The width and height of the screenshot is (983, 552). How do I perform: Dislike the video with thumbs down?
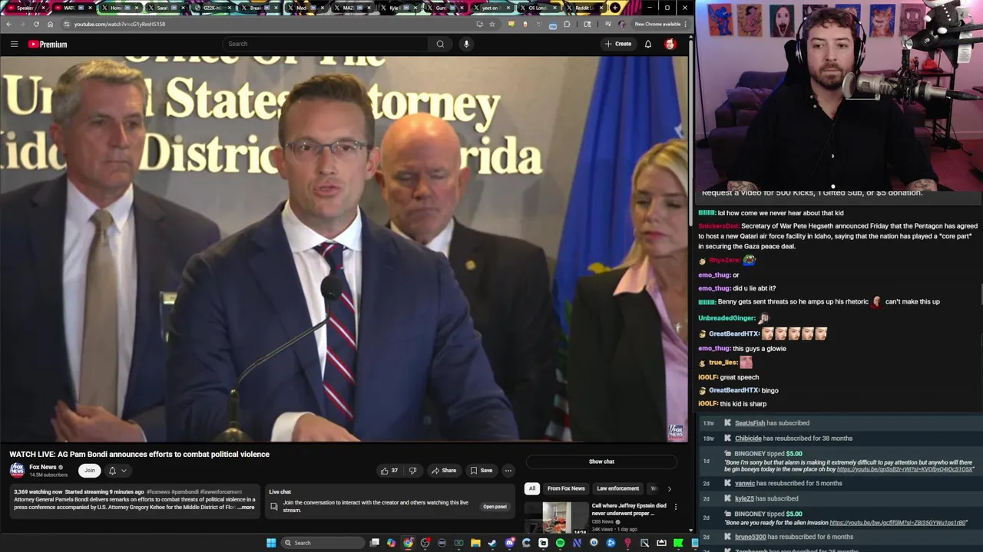(x=412, y=471)
